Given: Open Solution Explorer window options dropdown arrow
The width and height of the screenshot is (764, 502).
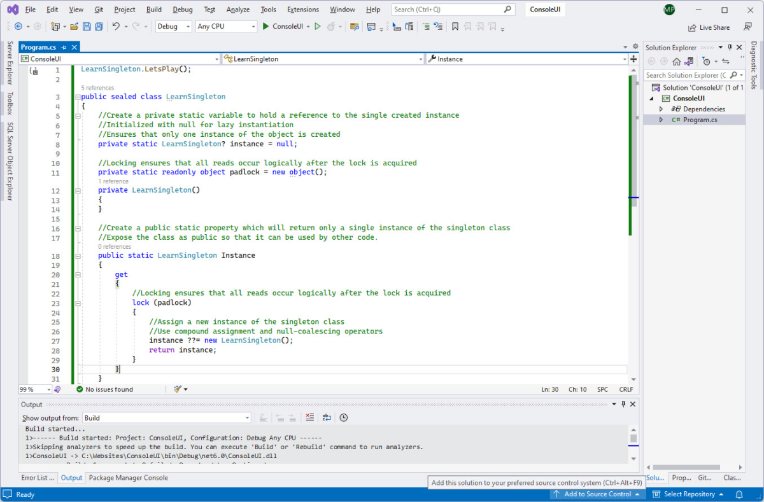Looking at the screenshot, I should (x=720, y=48).
